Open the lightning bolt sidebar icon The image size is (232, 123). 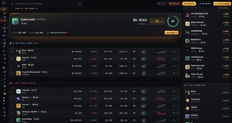pos(4,112)
